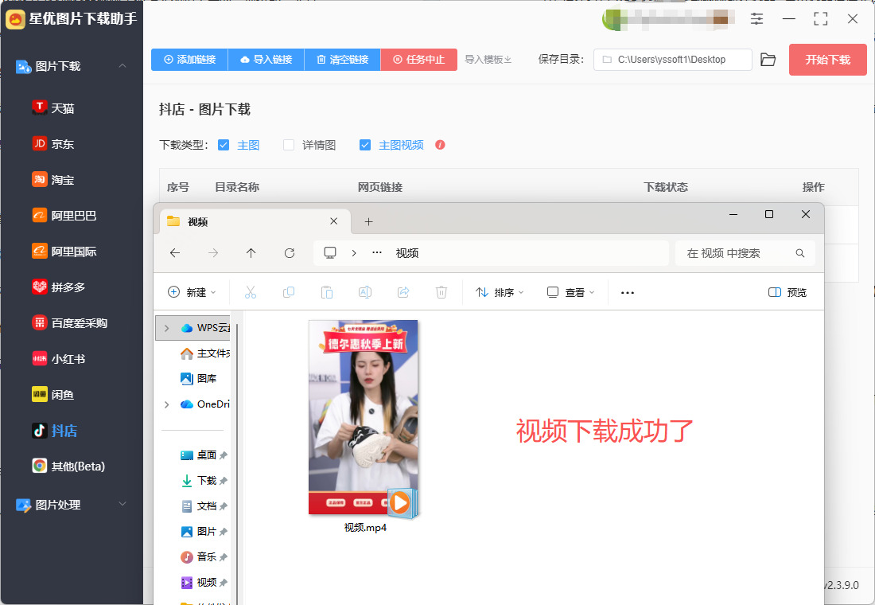Click the save directory path field
875x605 pixels.
[672, 60]
